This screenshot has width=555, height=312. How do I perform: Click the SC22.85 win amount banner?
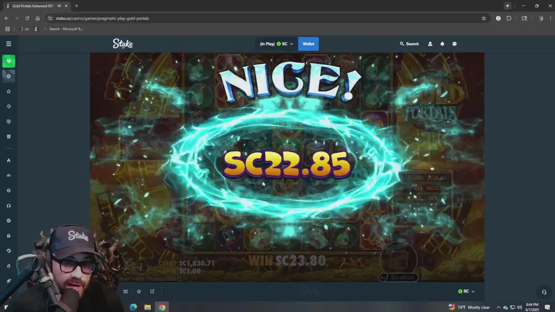coord(287,165)
